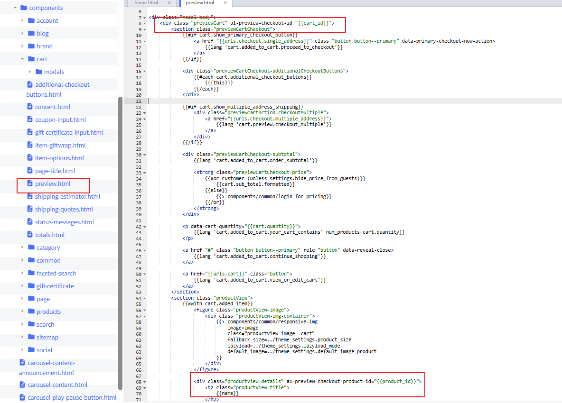The image size is (562, 403).
Task: Click the item-giftwrap.html file icon
Action: tap(30, 145)
